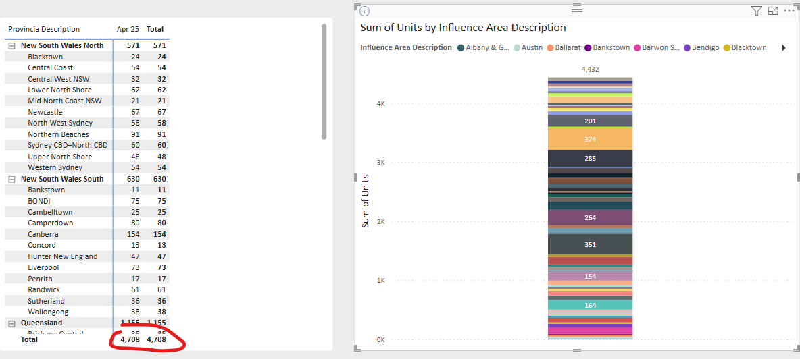Select the Lower North Shore row
The image size is (800, 359).
coord(87,90)
